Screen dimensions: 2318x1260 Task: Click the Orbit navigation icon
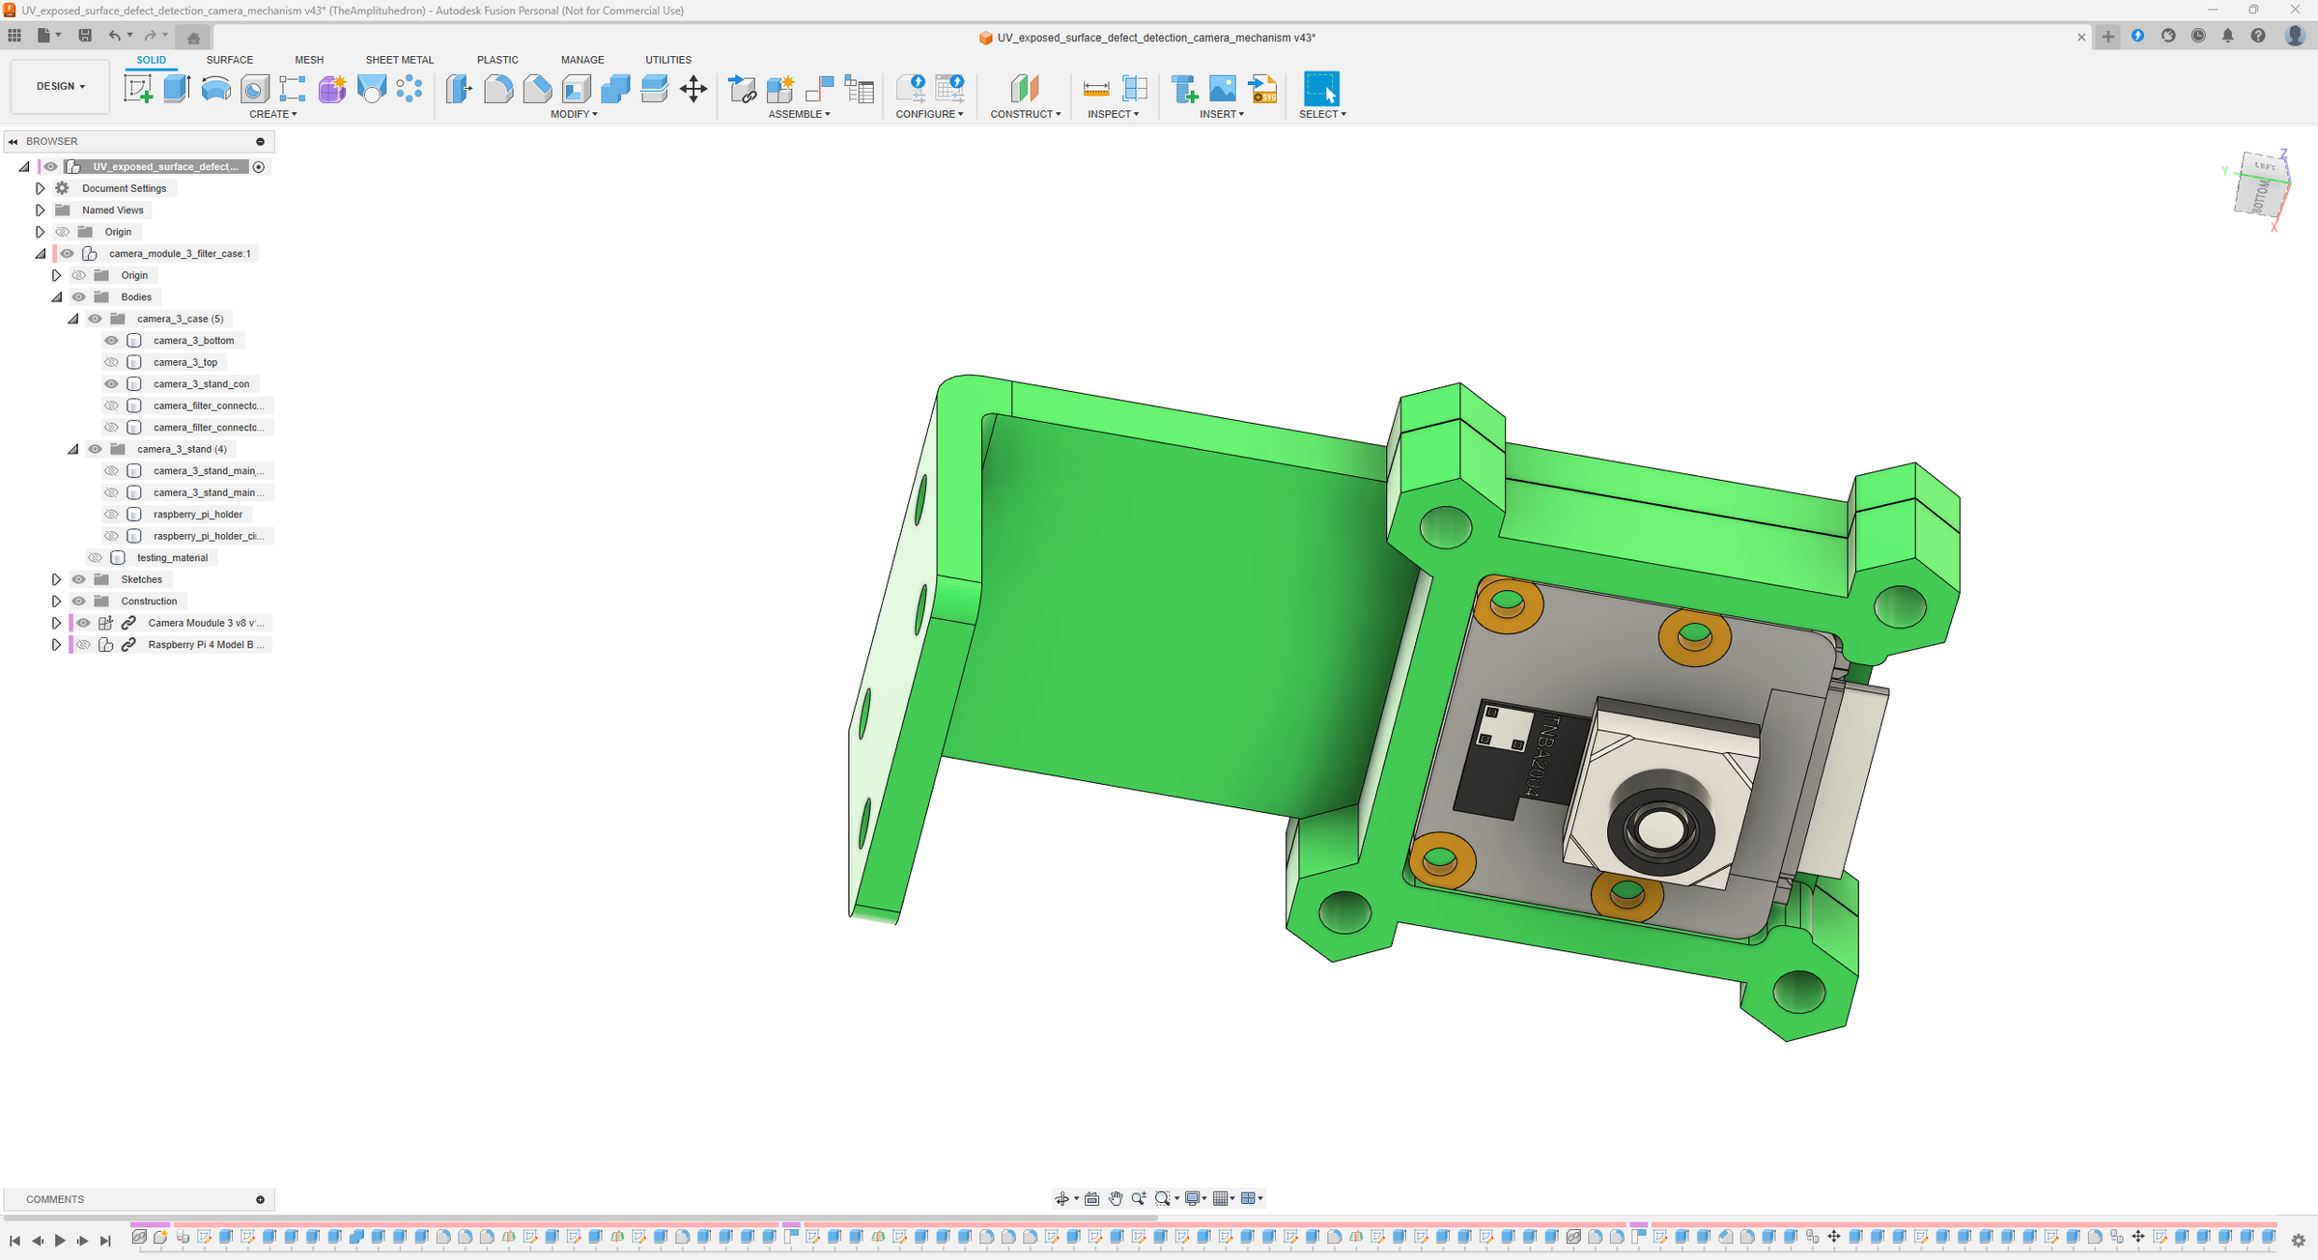[x=1061, y=1198]
